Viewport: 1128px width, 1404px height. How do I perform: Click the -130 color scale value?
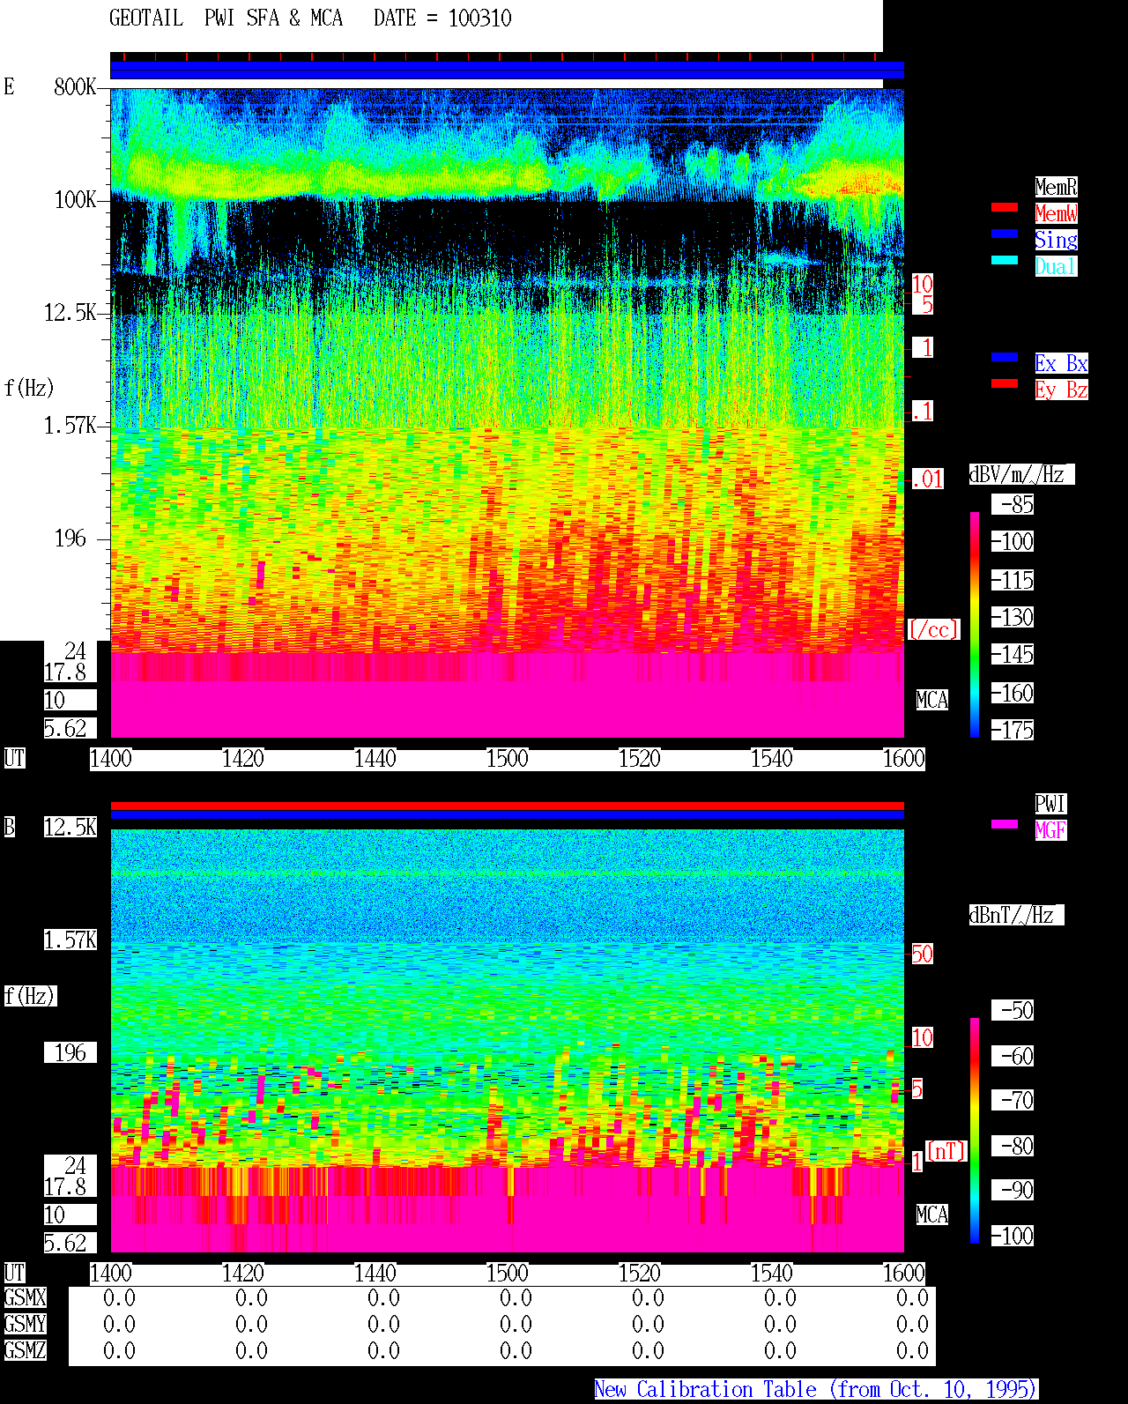click(1013, 618)
